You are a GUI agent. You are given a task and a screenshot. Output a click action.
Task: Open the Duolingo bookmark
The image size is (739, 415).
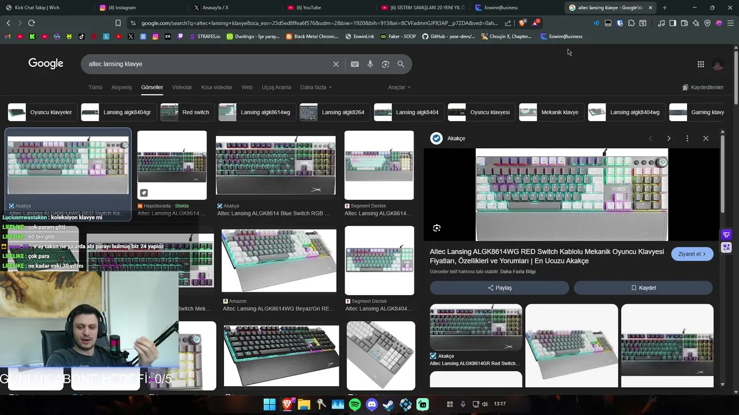click(x=253, y=36)
